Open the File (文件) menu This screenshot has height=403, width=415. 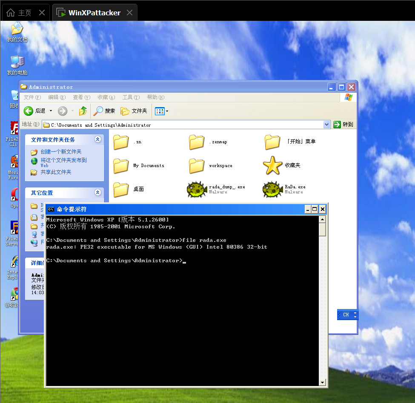point(32,97)
